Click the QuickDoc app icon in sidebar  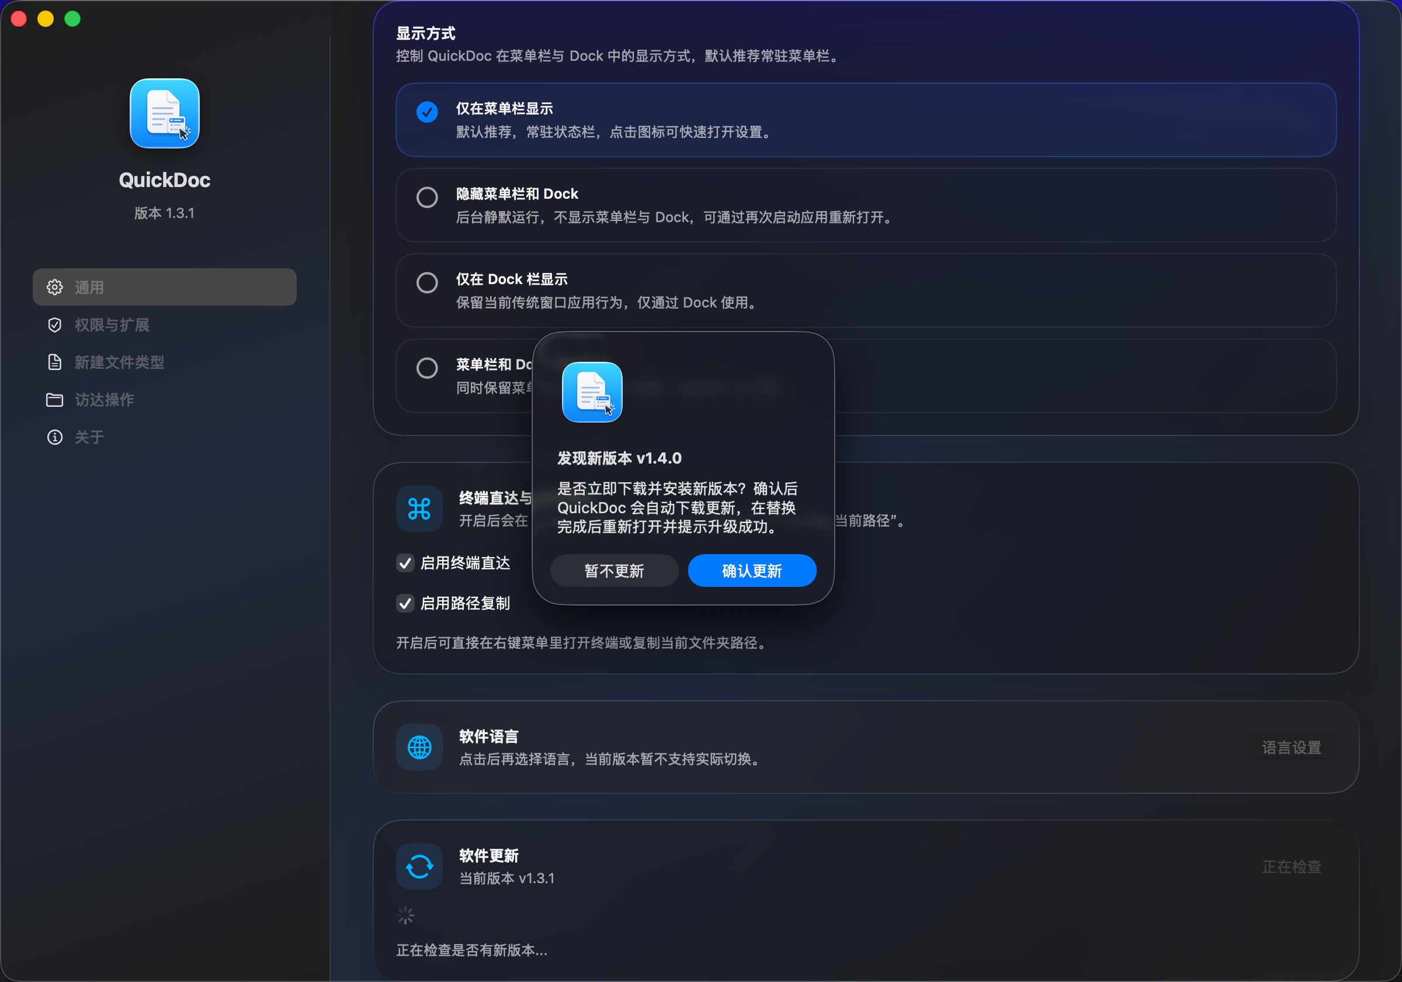pyautogui.click(x=164, y=113)
